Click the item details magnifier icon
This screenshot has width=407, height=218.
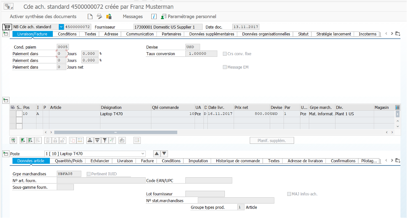click(13, 141)
